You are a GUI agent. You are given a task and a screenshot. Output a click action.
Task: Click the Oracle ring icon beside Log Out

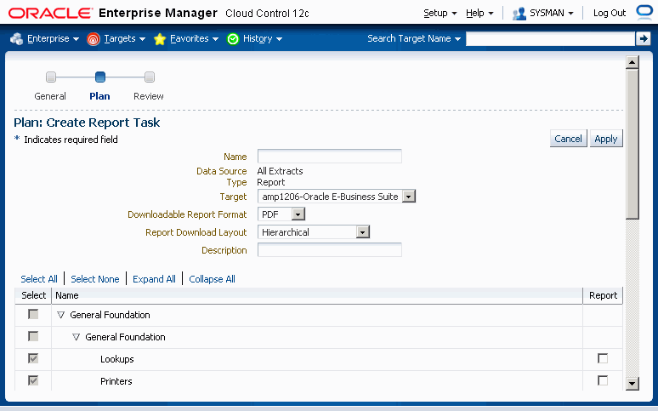[x=644, y=12]
